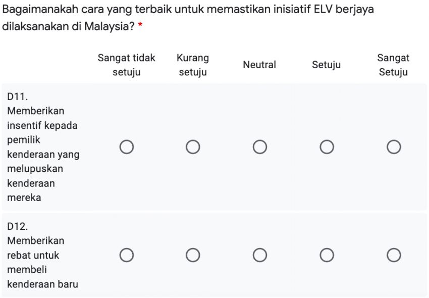Select "Sangat tidak setuju" for item D12

[127, 255]
